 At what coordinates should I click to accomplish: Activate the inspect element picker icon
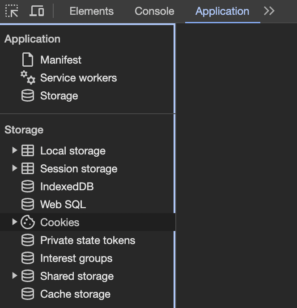coord(12,11)
